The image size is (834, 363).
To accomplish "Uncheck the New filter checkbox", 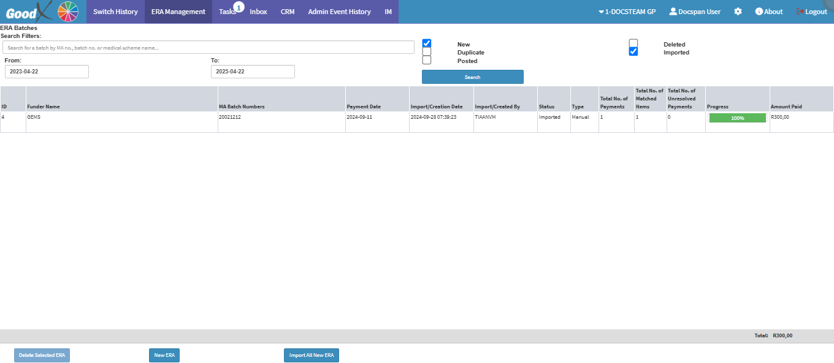I will 427,43.
